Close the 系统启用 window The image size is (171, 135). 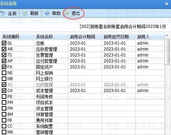pyautogui.click(x=167, y=4)
